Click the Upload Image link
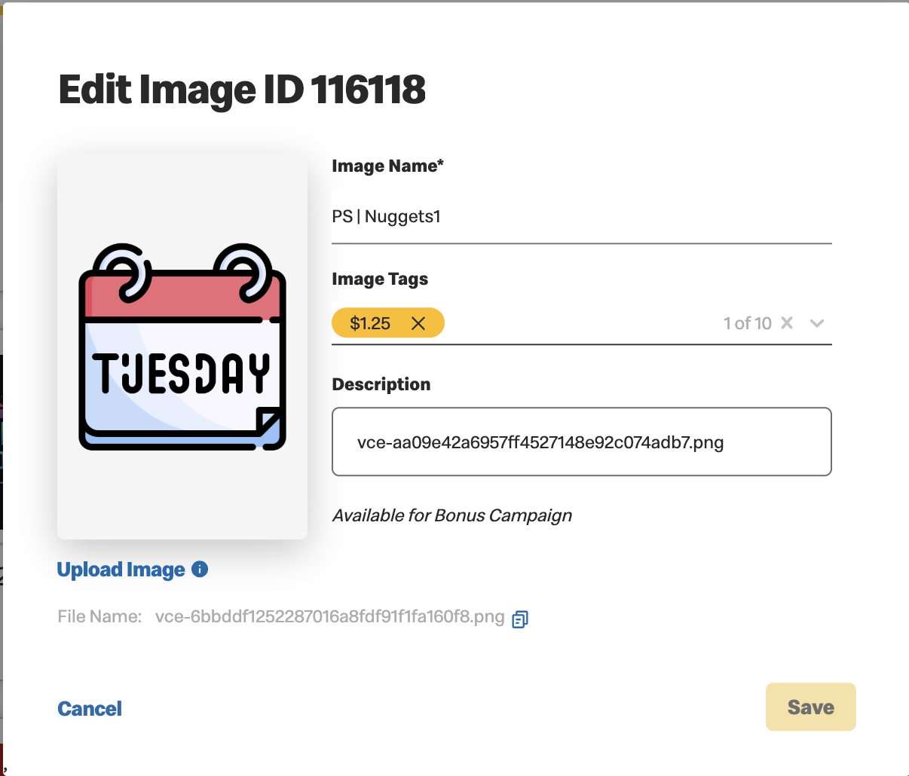909x776 pixels. tap(121, 570)
